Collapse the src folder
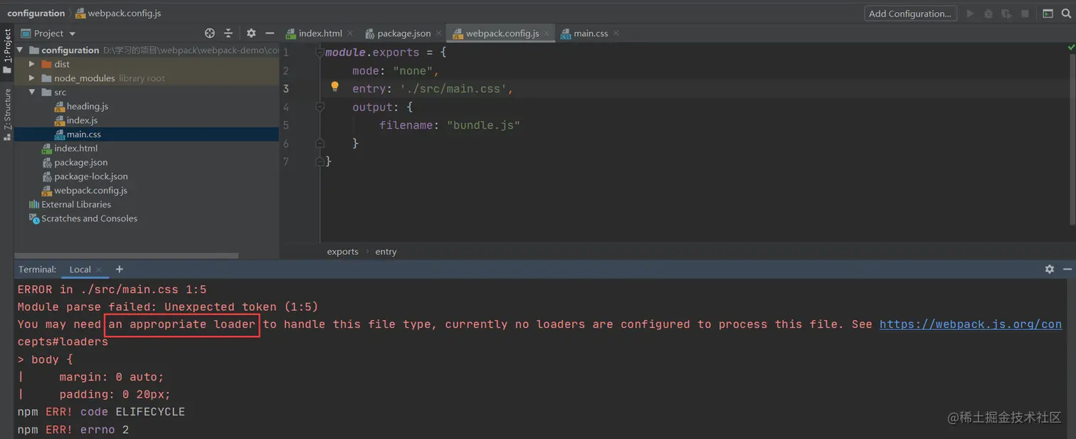The width and height of the screenshot is (1076, 439). point(32,92)
